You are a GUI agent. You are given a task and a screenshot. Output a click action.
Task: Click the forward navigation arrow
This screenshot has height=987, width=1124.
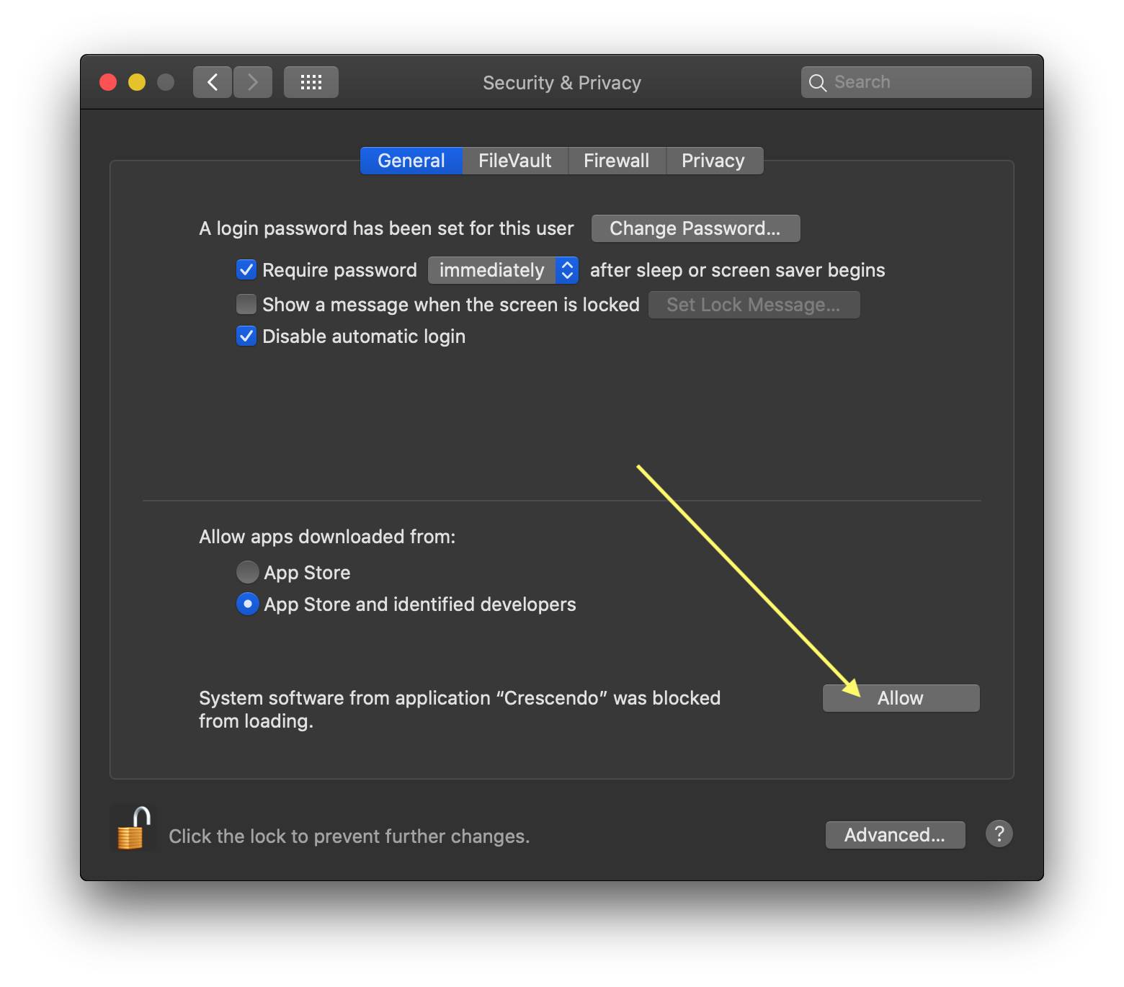click(252, 81)
